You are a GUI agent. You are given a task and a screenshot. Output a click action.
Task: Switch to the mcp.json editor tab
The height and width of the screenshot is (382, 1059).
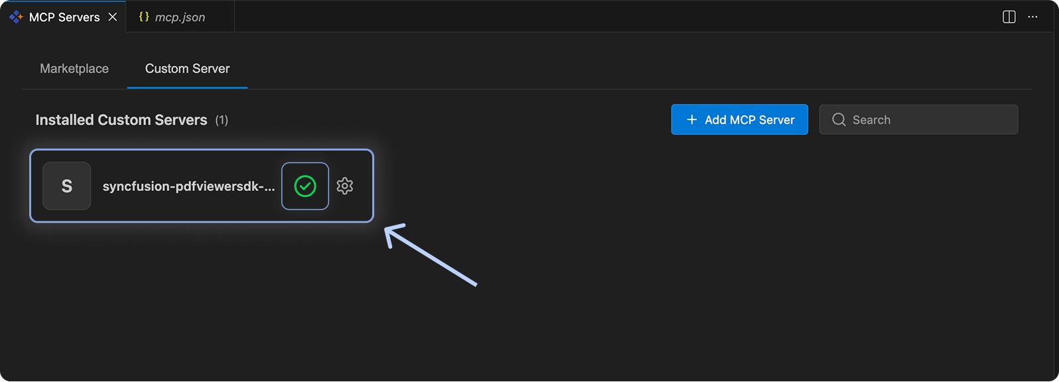pyautogui.click(x=180, y=17)
